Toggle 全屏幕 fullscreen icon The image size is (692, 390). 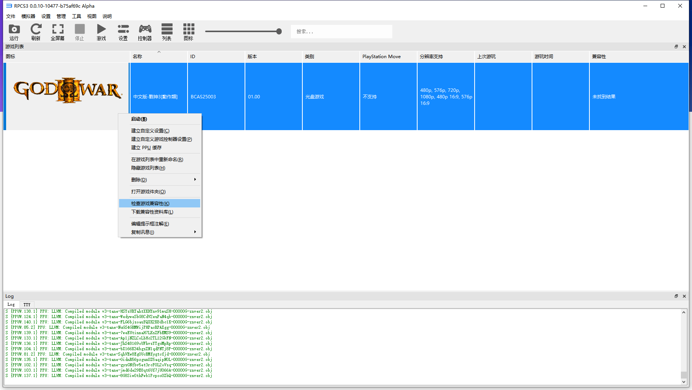pos(58,29)
